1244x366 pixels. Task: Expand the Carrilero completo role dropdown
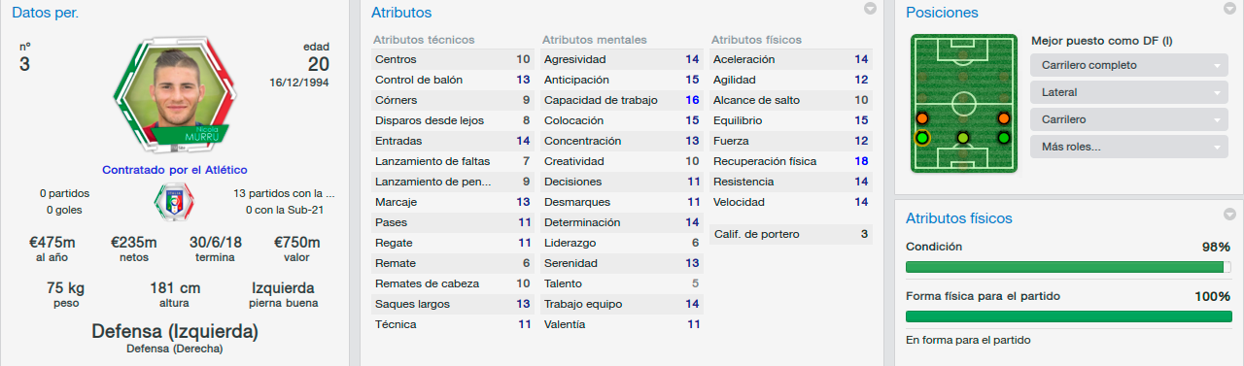[x=1128, y=65]
